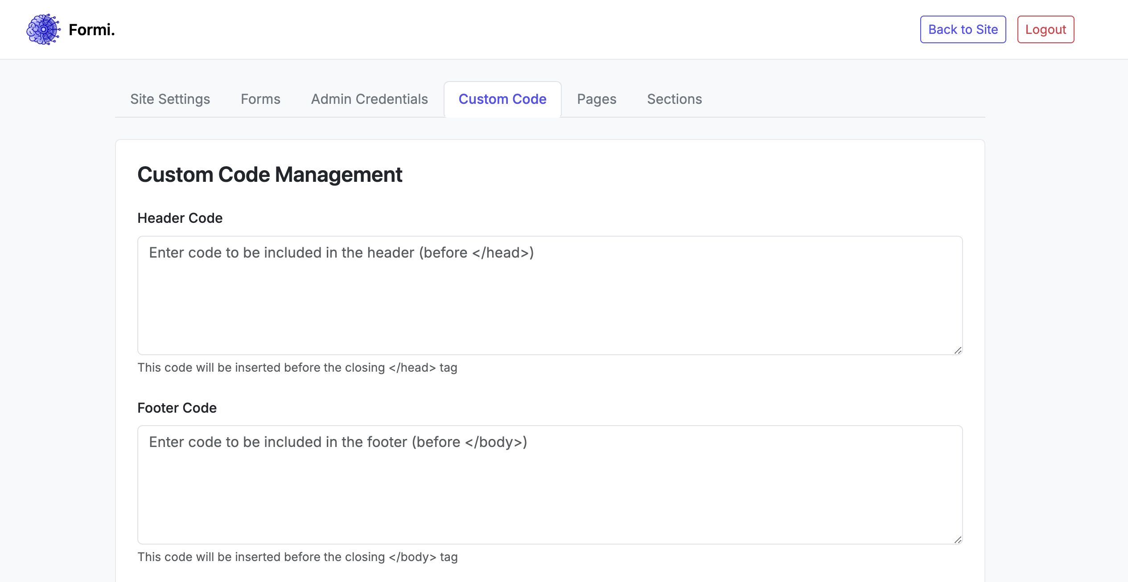1128x582 pixels.
Task: Click the Formi. brand name text
Action: [92, 30]
